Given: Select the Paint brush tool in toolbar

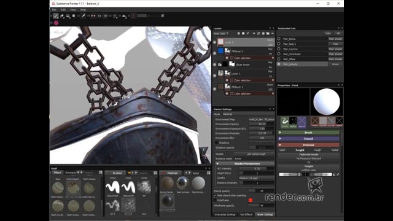Looking at the screenshot, I should (x=56, y=16).
